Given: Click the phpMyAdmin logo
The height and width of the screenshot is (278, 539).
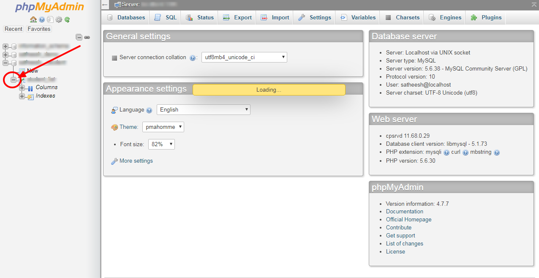Looking at the screenshot, I should tap(50, 7).
